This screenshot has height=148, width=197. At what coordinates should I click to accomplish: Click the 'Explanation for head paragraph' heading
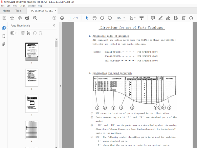click(112, 73)
